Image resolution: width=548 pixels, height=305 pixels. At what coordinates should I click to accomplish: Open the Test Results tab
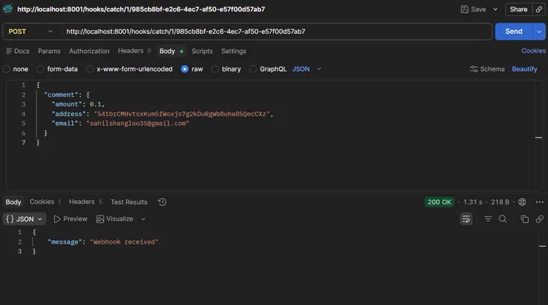click(x=129, y=202)
